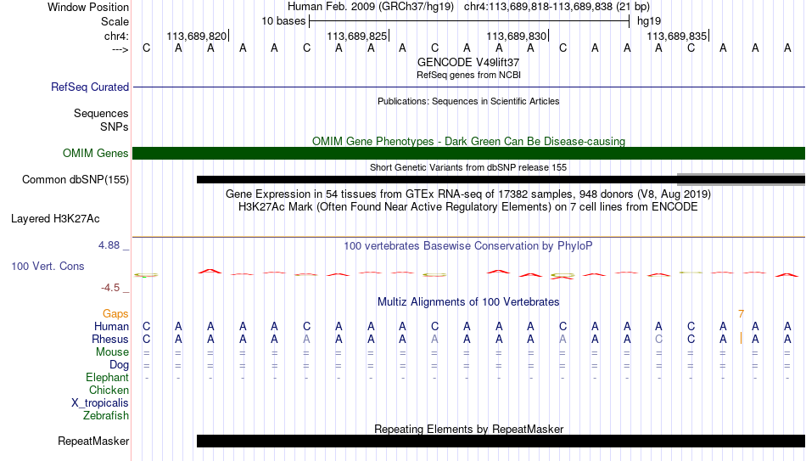
Task: Select the Scale label on the left
Action: pos(115,21)
